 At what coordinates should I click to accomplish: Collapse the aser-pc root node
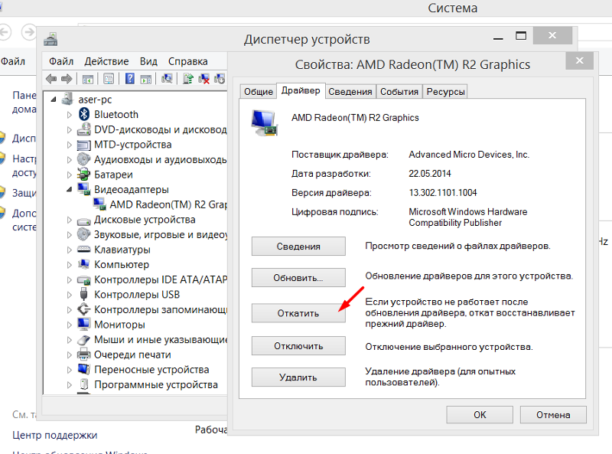click(54, 100)
